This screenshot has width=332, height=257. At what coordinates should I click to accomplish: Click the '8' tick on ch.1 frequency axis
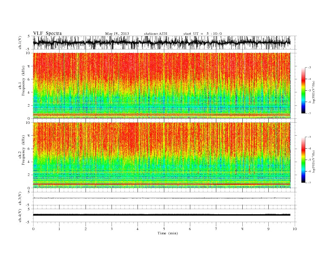coord(29,66)
